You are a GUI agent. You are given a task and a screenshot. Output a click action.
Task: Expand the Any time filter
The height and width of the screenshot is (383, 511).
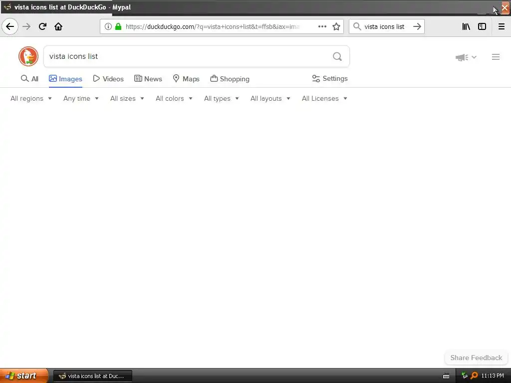pos(81,98)
